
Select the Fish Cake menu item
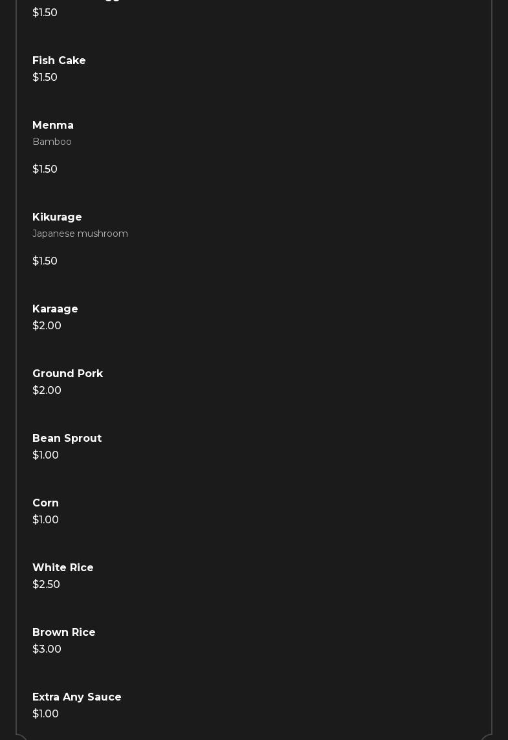pos(59,61)
